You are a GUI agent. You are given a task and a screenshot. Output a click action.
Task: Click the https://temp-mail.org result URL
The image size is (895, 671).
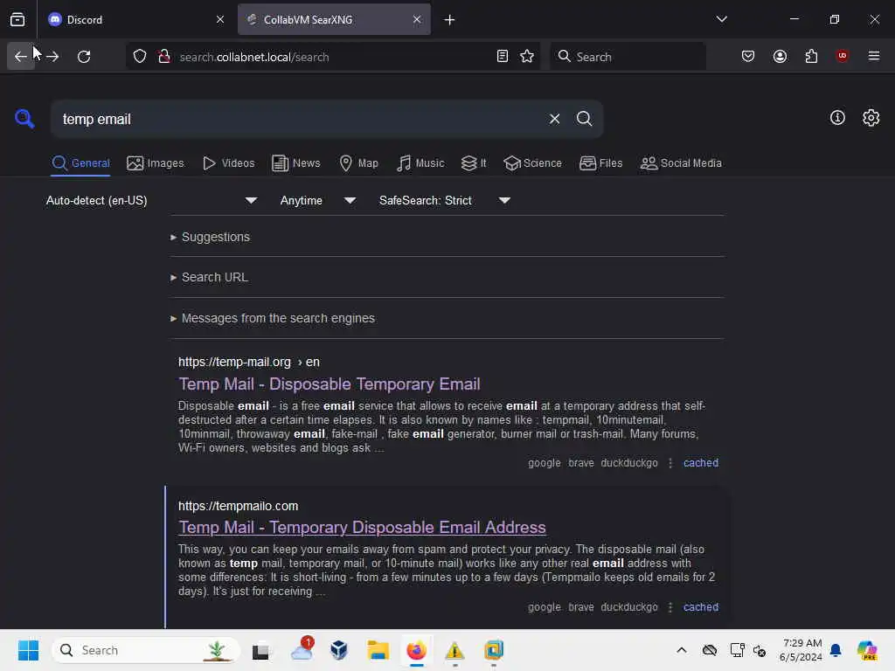[249, 363]
